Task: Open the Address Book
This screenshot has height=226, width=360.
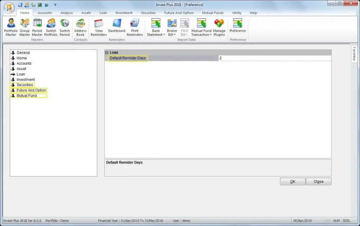Action: (81, 27)
